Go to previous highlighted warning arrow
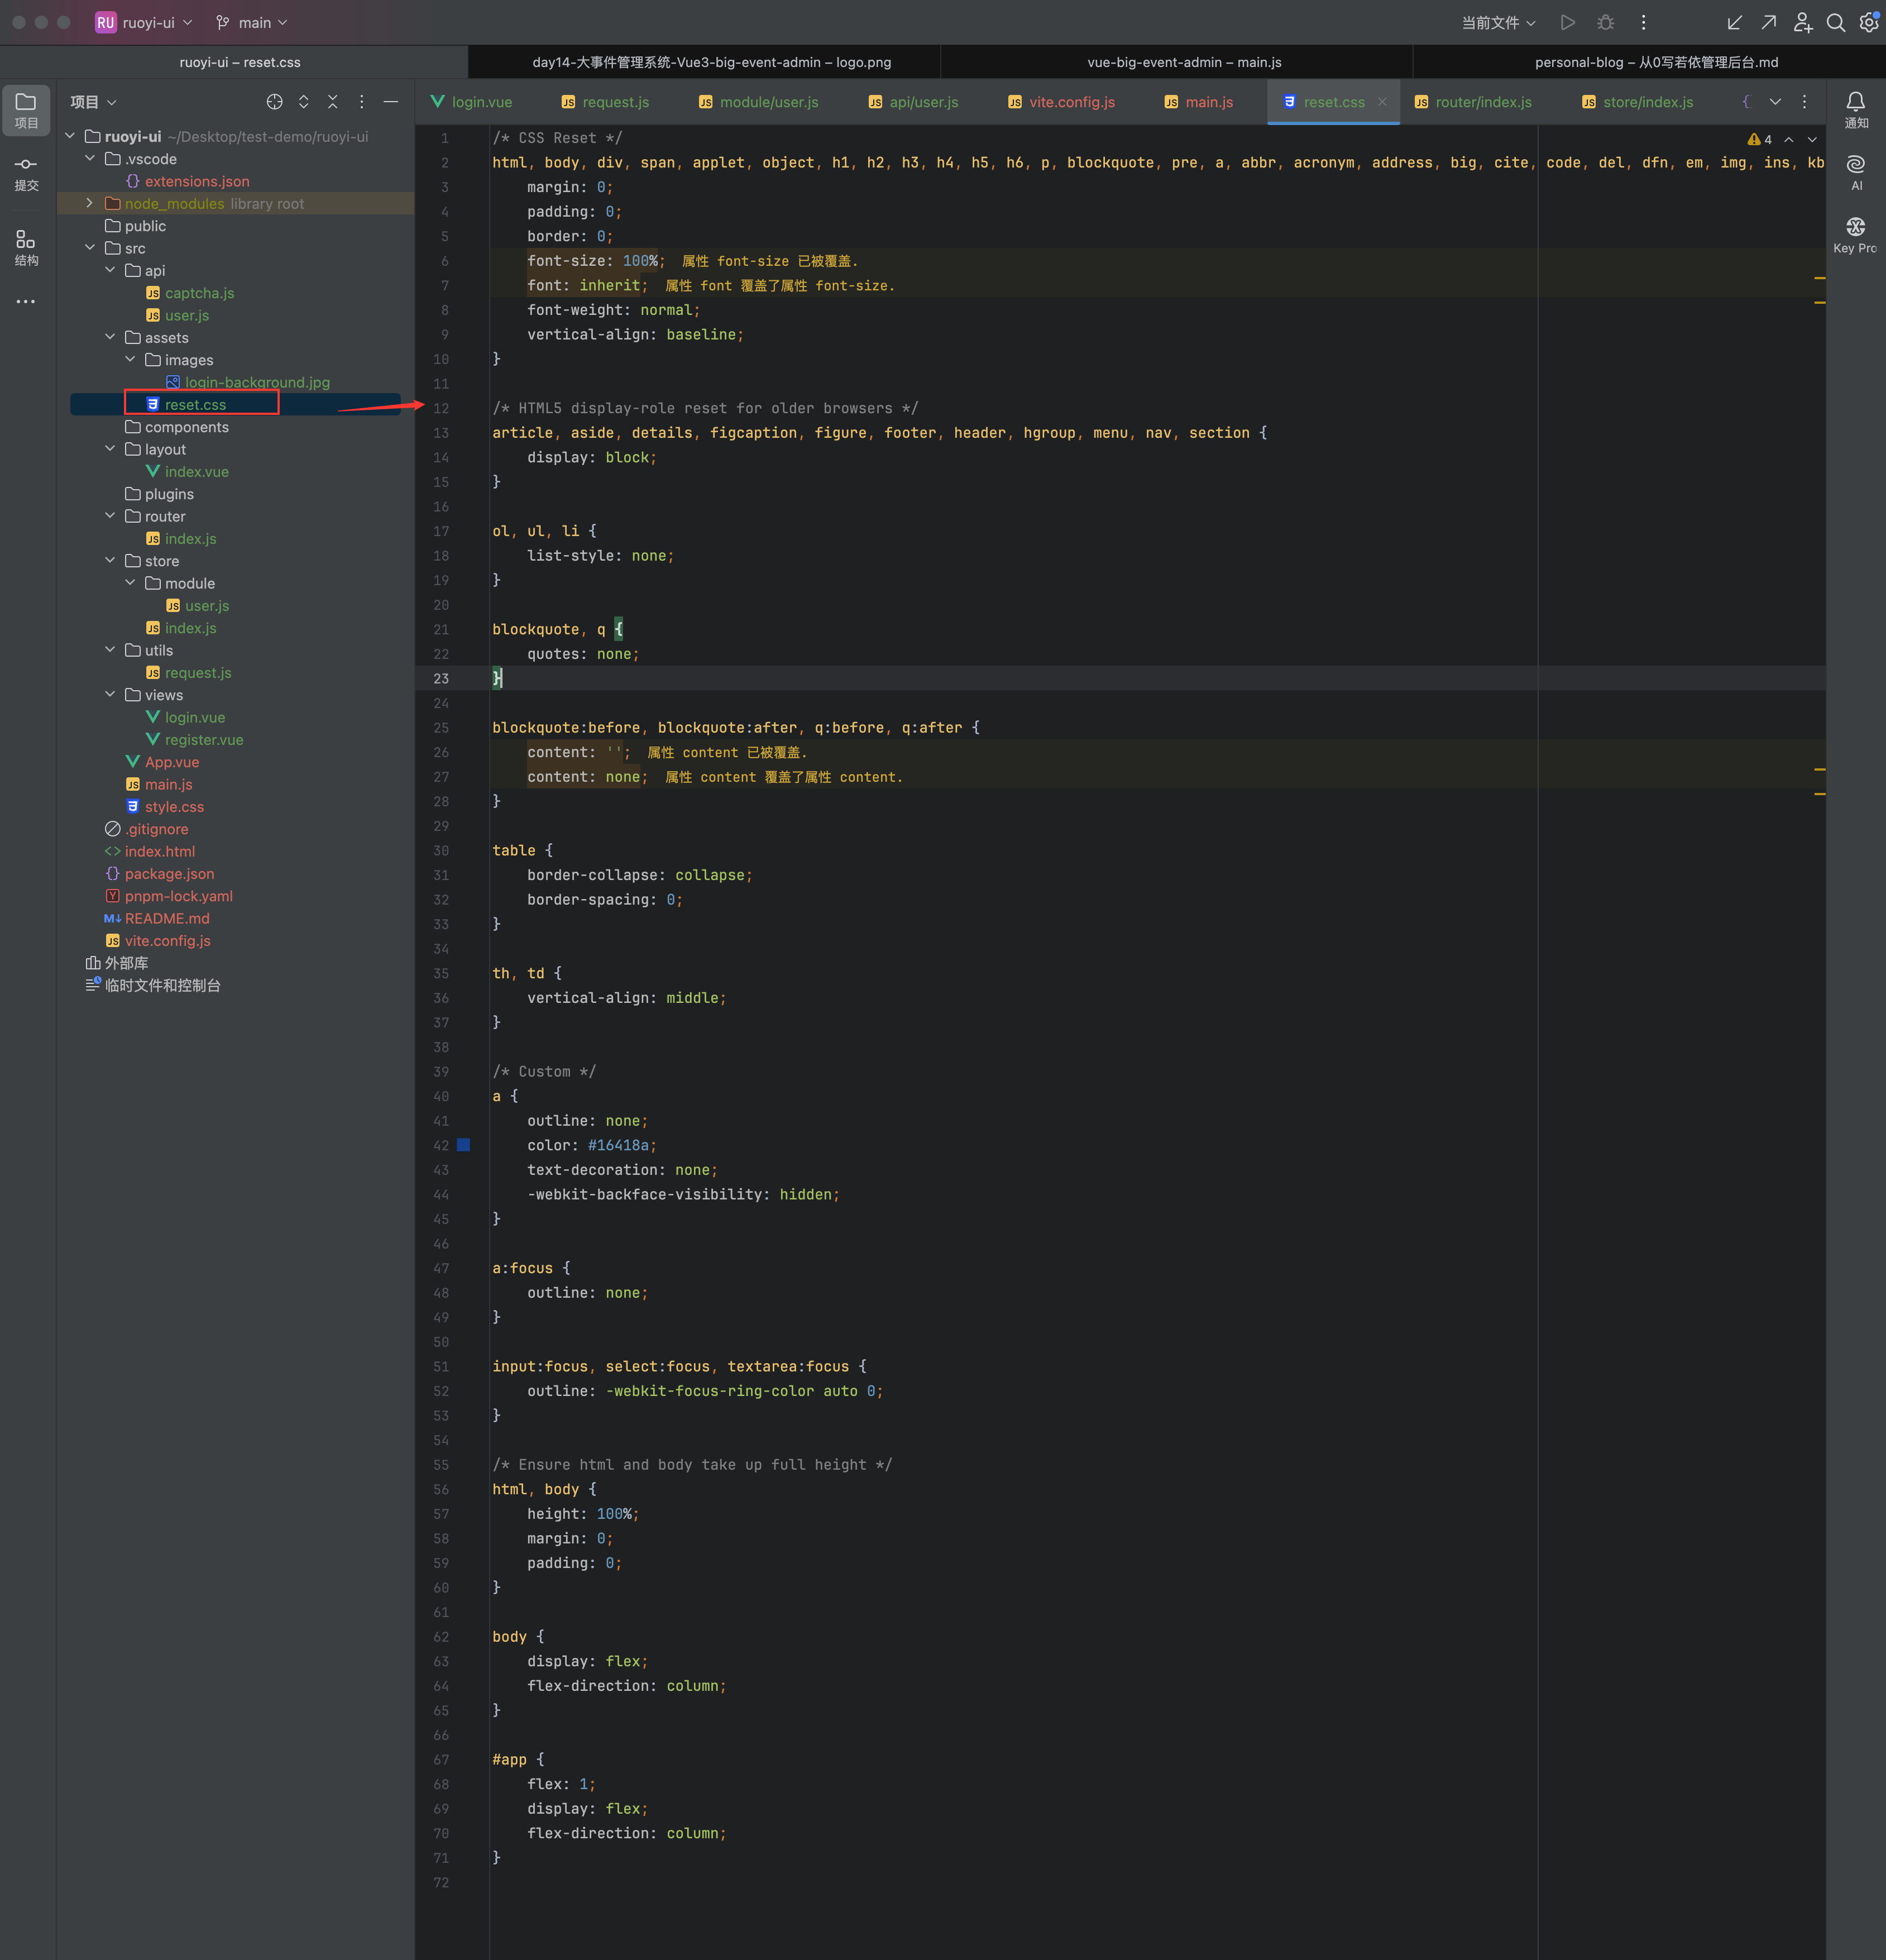 click(x=1789, y=139)
